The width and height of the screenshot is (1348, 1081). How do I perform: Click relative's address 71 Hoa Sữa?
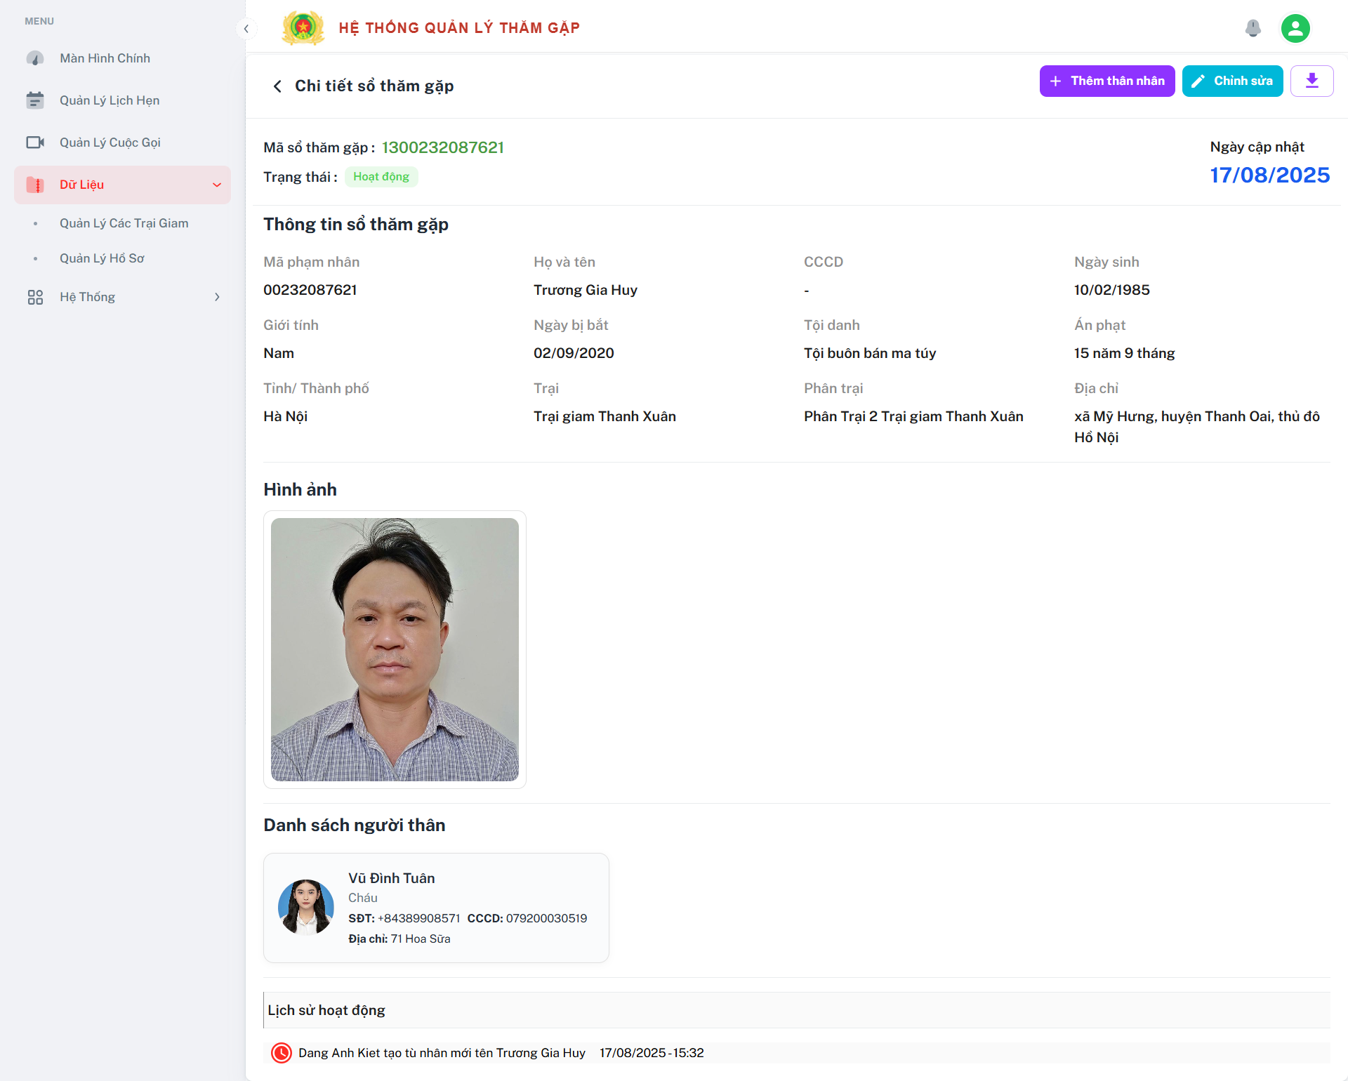(x=421, y=939)
